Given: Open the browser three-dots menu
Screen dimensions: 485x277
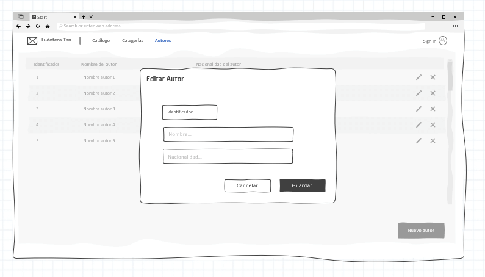Looking at the screenshot, I should [455, 26].
